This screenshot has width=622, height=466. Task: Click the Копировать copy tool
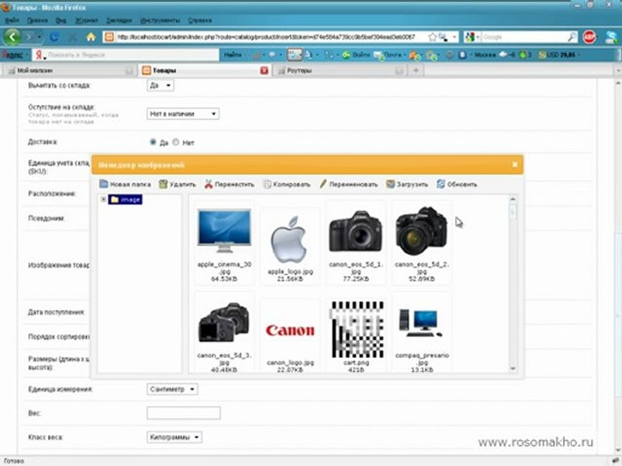pos(287,184)
